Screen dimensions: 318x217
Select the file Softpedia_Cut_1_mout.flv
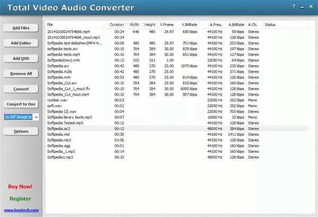click(68, 89)
